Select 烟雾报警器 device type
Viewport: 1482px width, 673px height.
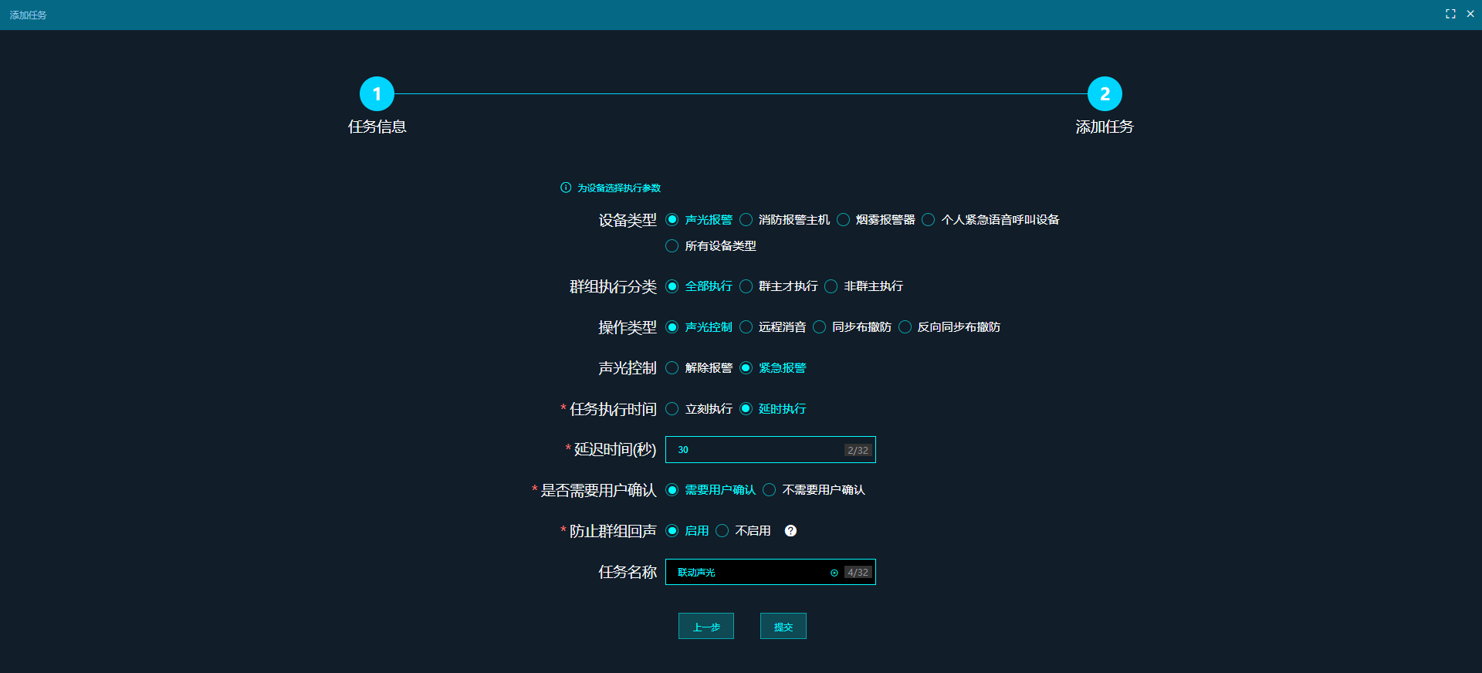pyautogui.click(x=844, y=220)
